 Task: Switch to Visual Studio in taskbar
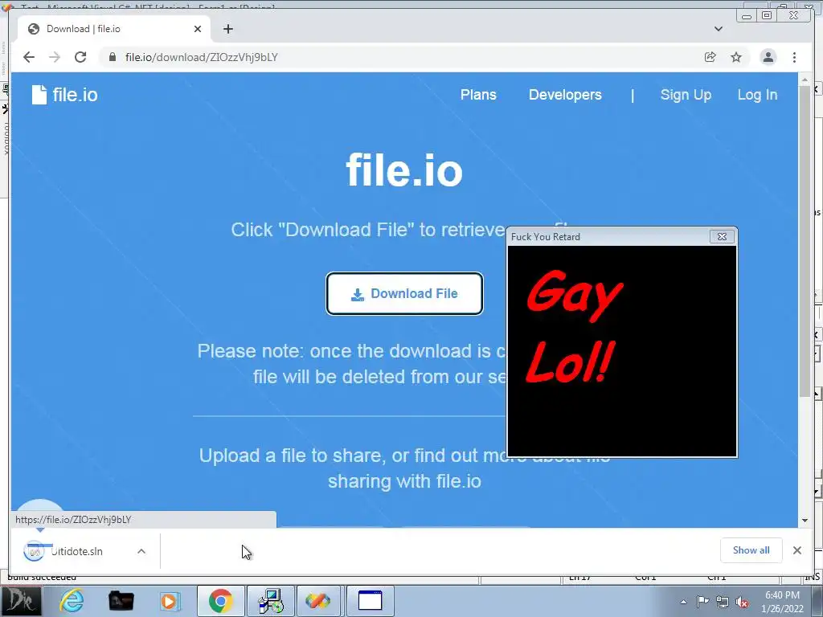318,601
